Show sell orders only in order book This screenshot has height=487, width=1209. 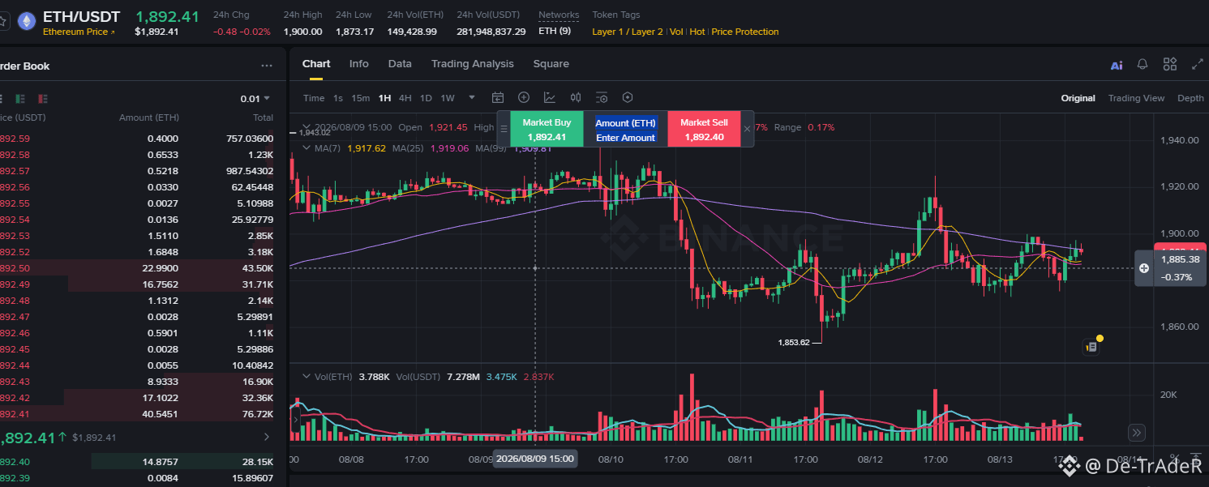click(x=42, y=99)
